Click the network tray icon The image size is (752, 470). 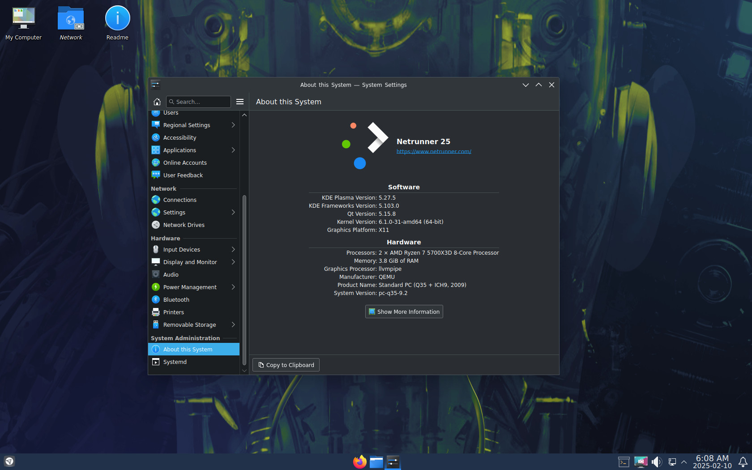click(x=672, y=461)
